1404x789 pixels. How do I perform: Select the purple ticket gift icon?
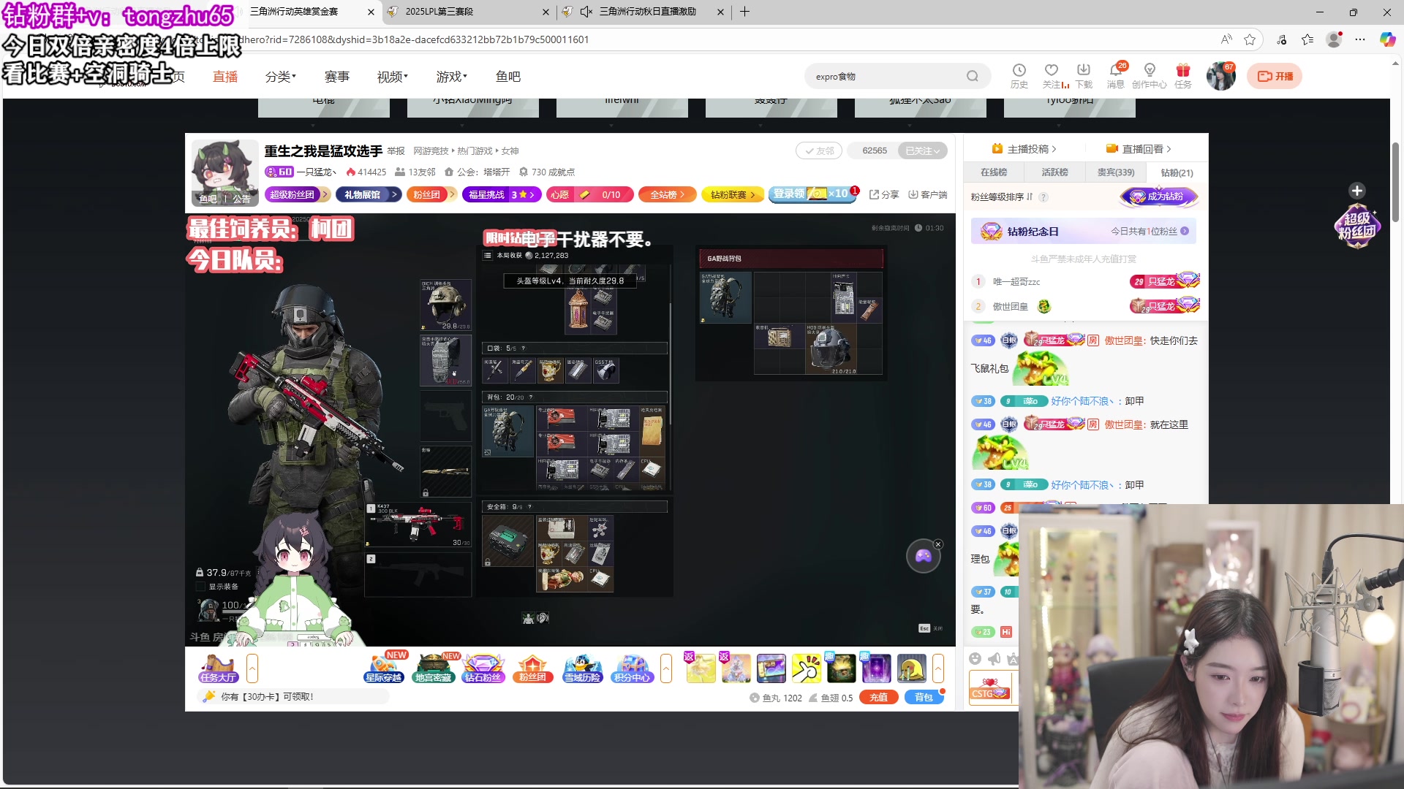[771, 668]
